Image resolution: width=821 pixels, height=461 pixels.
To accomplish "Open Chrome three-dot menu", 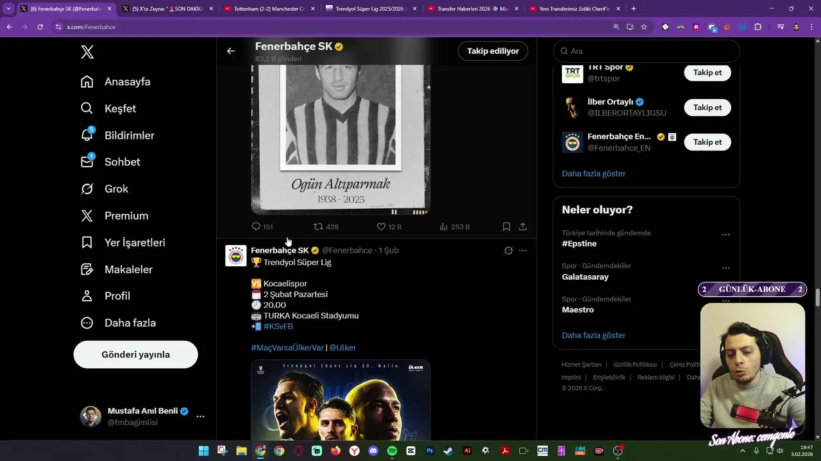I will [x=810, y=27].
